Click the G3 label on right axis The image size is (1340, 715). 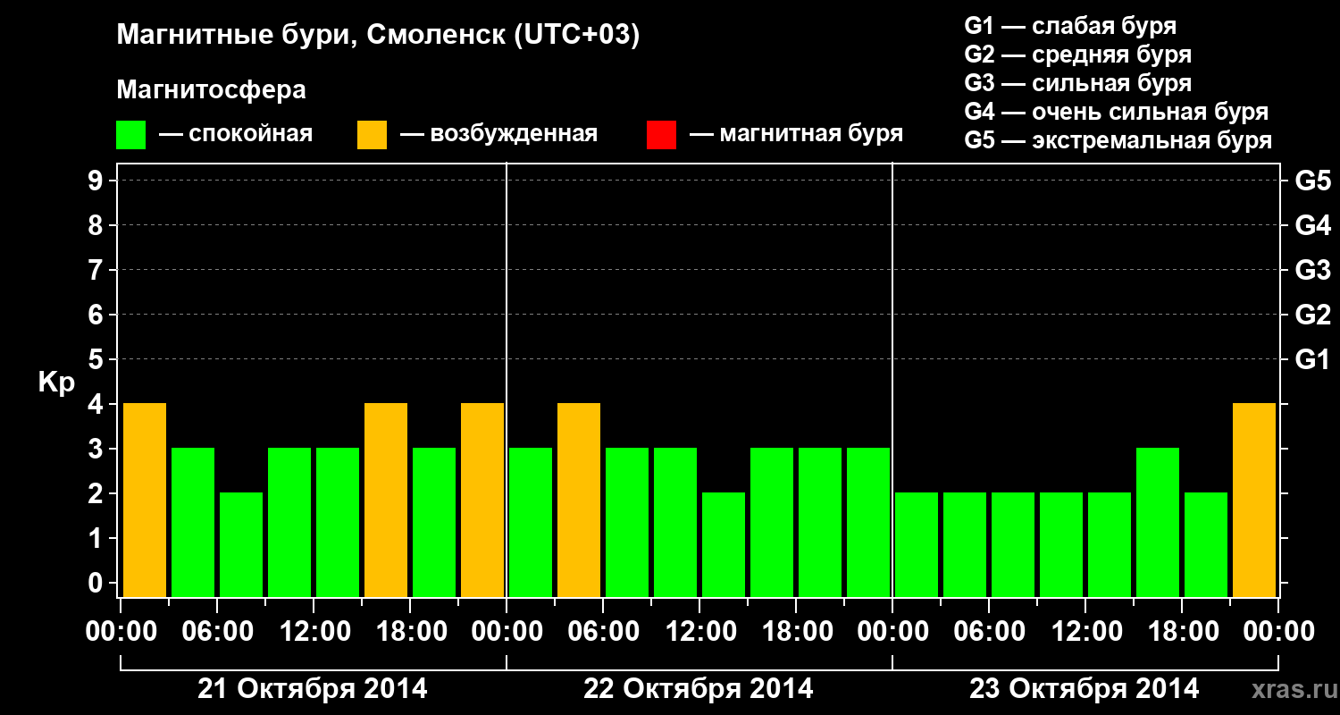pos(1312,271)
